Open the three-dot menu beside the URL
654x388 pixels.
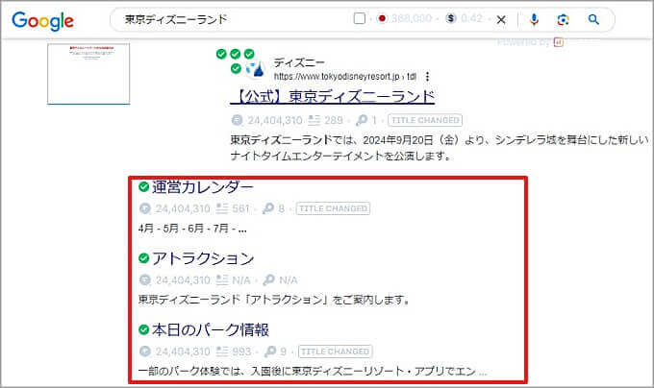(428, 77)
